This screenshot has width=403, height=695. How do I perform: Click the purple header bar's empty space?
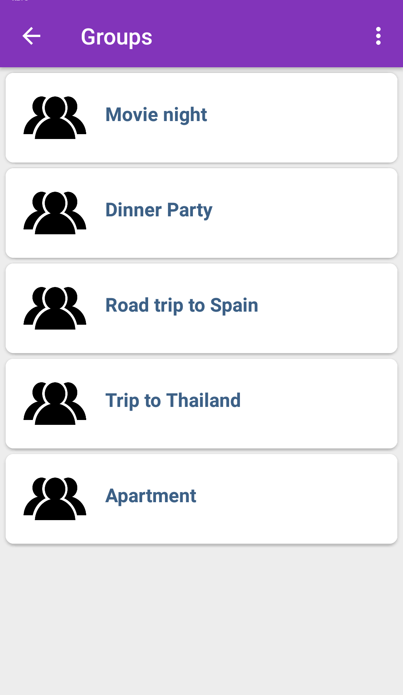(x=261, y=36)
